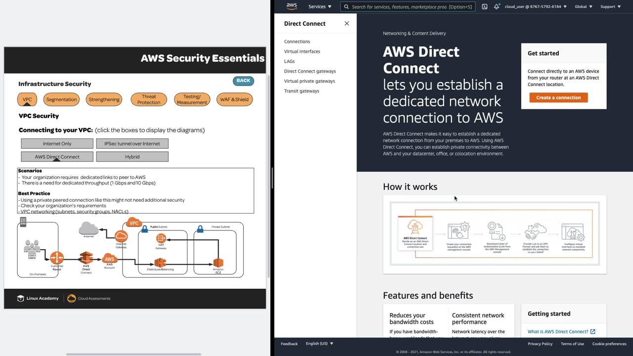Image resolution: width=633 pixels, height=356 pixels.
Task: Click the Linux Academy logo in slide footer
Action: (38, 298)
